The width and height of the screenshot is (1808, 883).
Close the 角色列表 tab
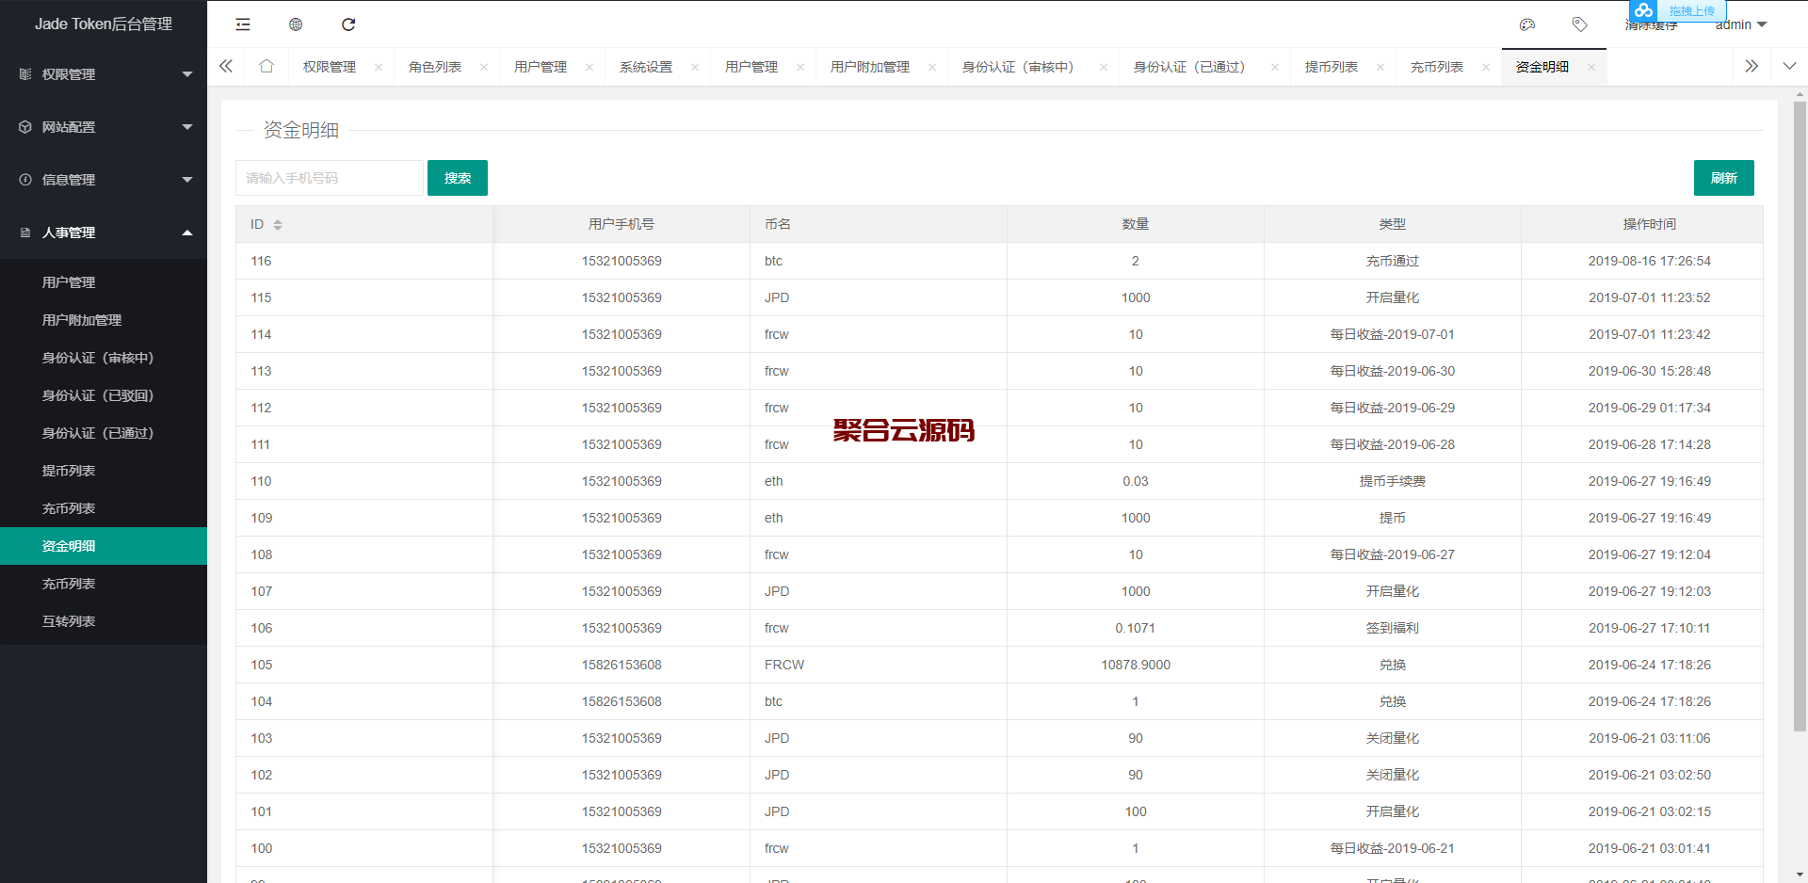pos(484,67)
